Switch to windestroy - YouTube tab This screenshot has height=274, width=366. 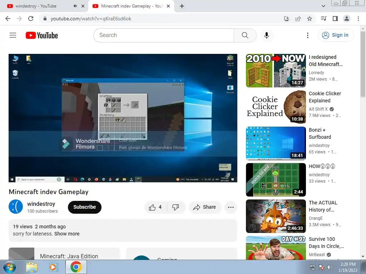(x=44, y=6)
